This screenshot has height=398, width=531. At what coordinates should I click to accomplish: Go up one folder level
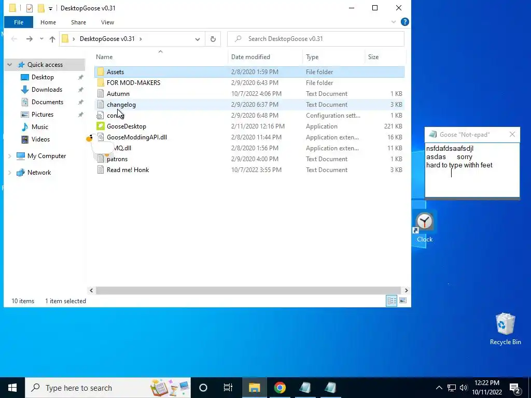52,39
